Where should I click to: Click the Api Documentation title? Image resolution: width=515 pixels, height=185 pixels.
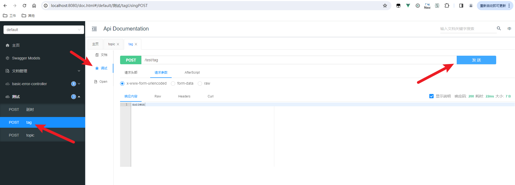click(x=126, y=29)
